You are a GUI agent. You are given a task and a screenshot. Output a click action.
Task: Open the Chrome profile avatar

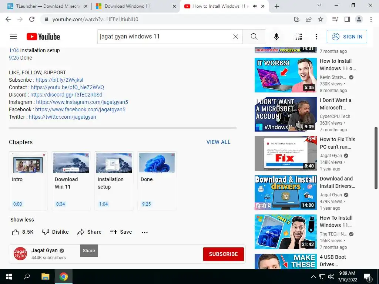tap(359, 19)
